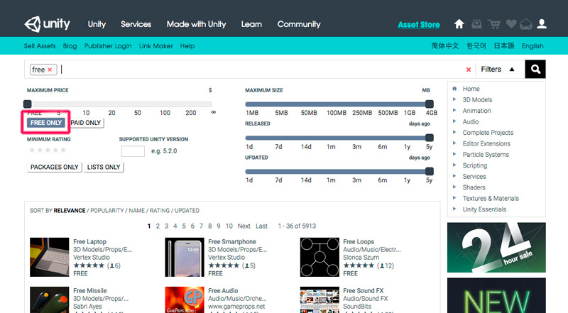Open the Asset Store home icon

click(x=459, y=24)
